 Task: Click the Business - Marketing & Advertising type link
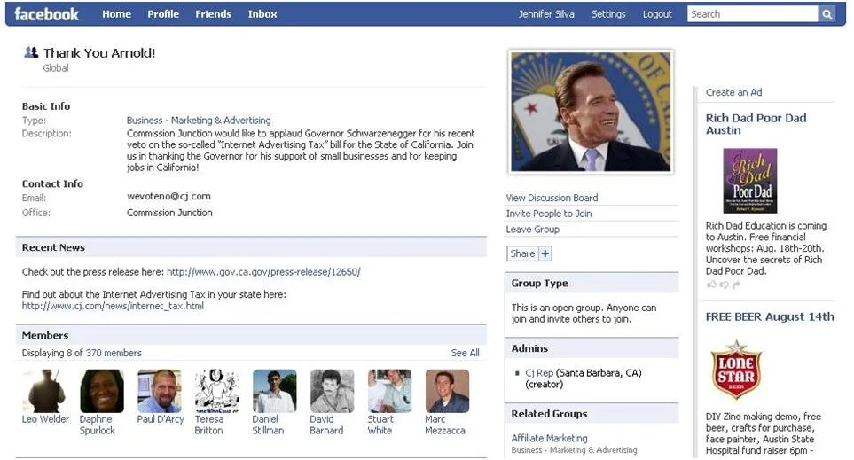coord(199,121)
